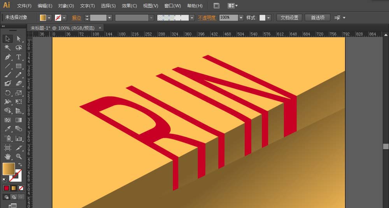Choose the Direct Selection tool
Viewport: 389px width, 208px height.
pyautogui.click(x=18, y=39)
